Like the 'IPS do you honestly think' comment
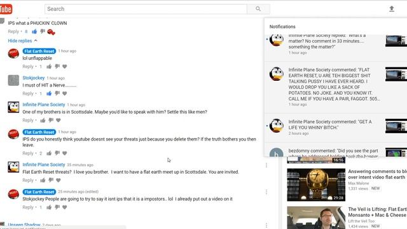Screen dimensions: 407x229 [49, 153]
